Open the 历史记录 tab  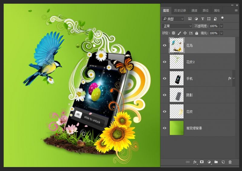pos(180,11)
